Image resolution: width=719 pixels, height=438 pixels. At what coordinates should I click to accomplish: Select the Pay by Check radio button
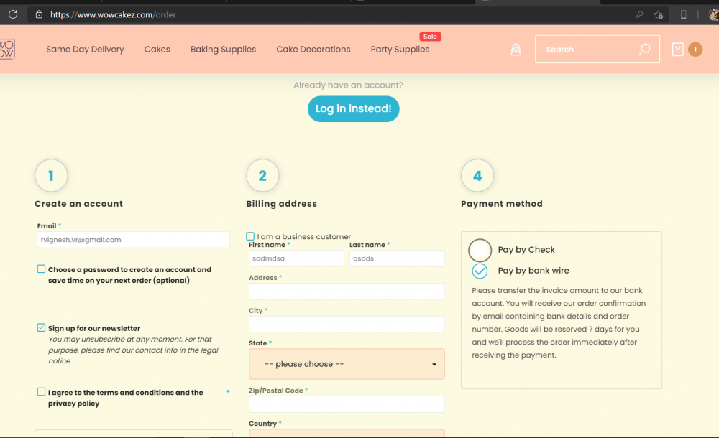[480, 250]
